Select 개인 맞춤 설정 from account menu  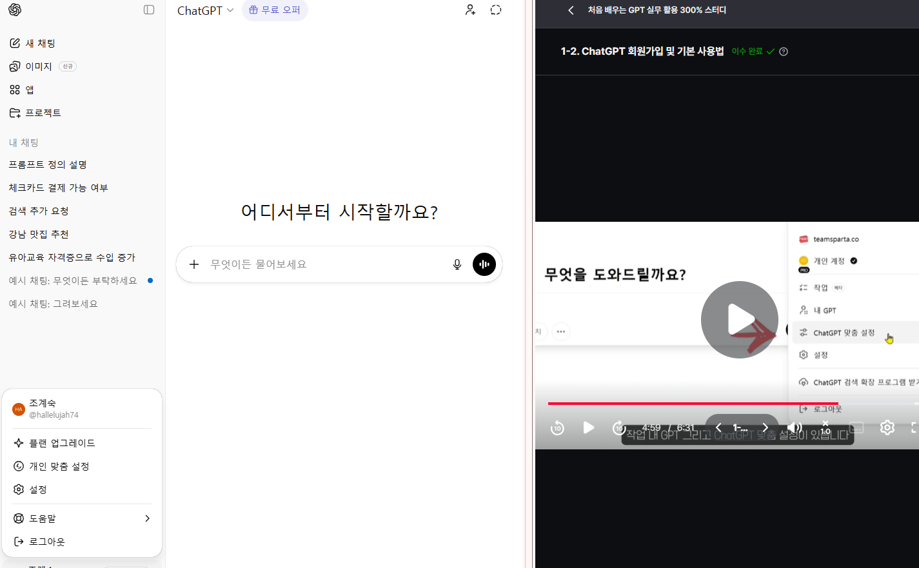click(x=82, y=466)
